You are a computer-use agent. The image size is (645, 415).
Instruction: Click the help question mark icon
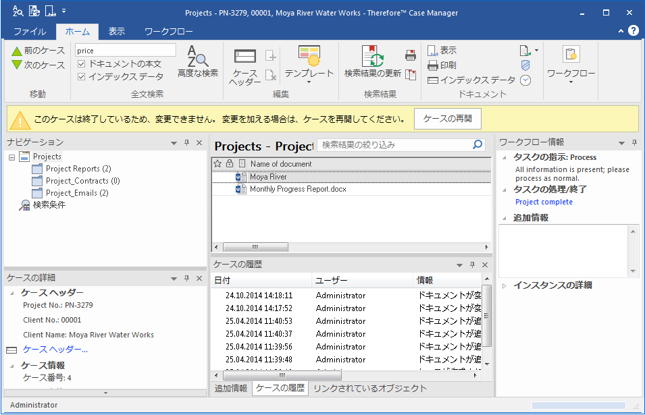point(634,31)
